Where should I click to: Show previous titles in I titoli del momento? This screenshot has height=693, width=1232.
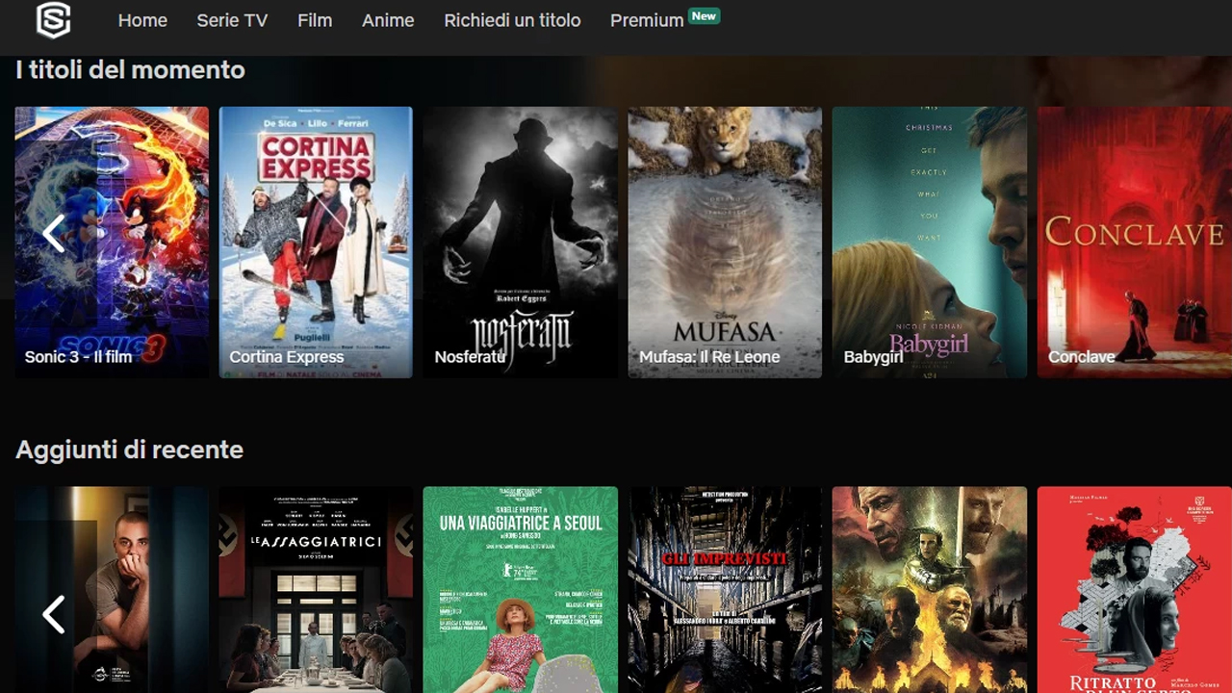pyautogui.click(x=54, y=233)
